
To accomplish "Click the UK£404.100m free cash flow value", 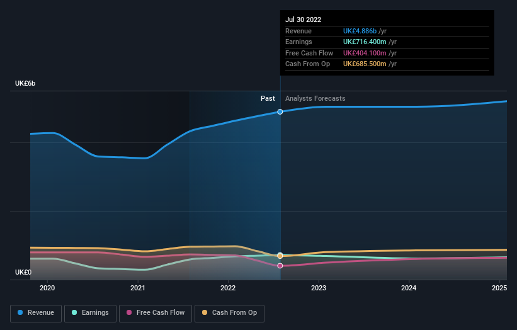I will point(365,53).
